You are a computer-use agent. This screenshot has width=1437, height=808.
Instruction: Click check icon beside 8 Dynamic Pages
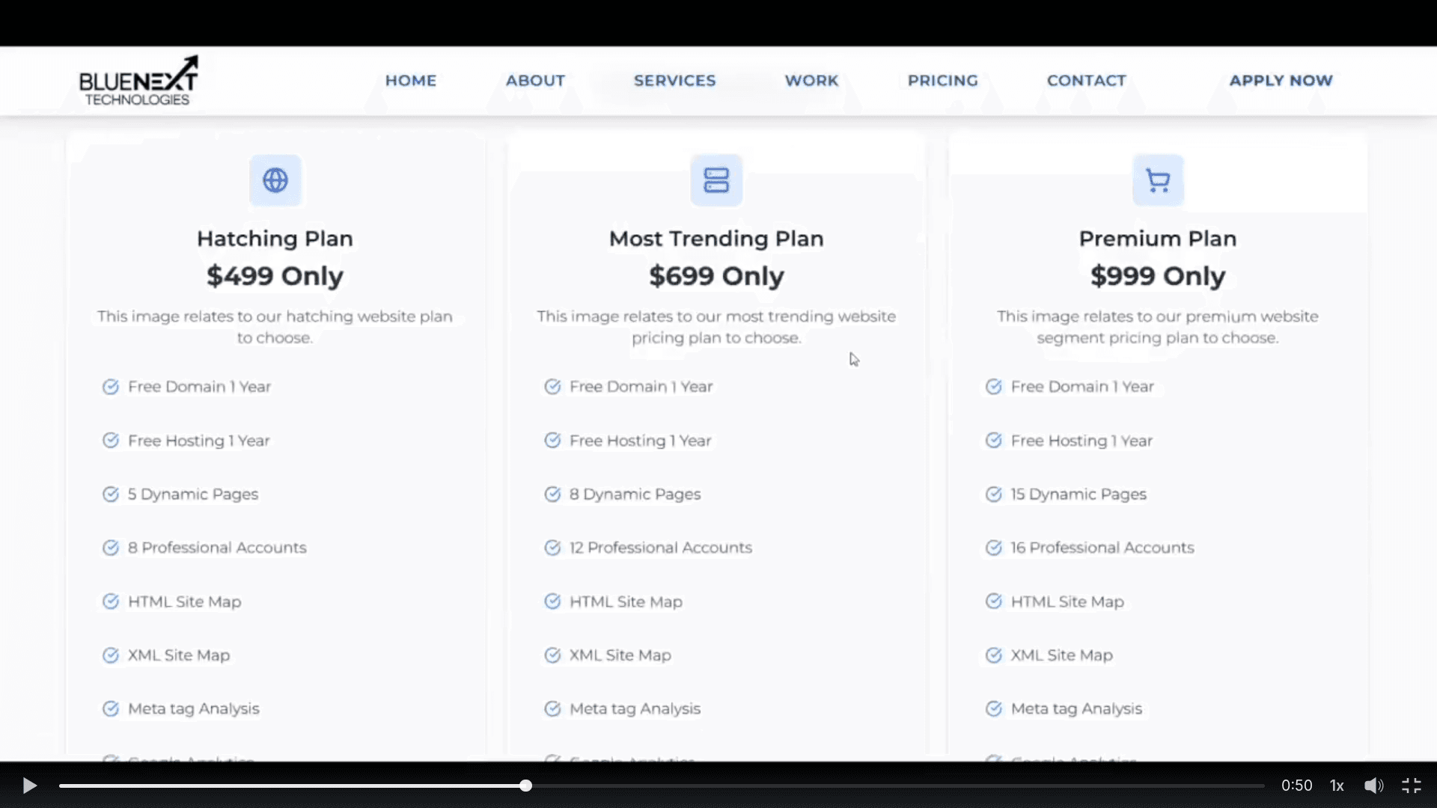tap(552, 495)
